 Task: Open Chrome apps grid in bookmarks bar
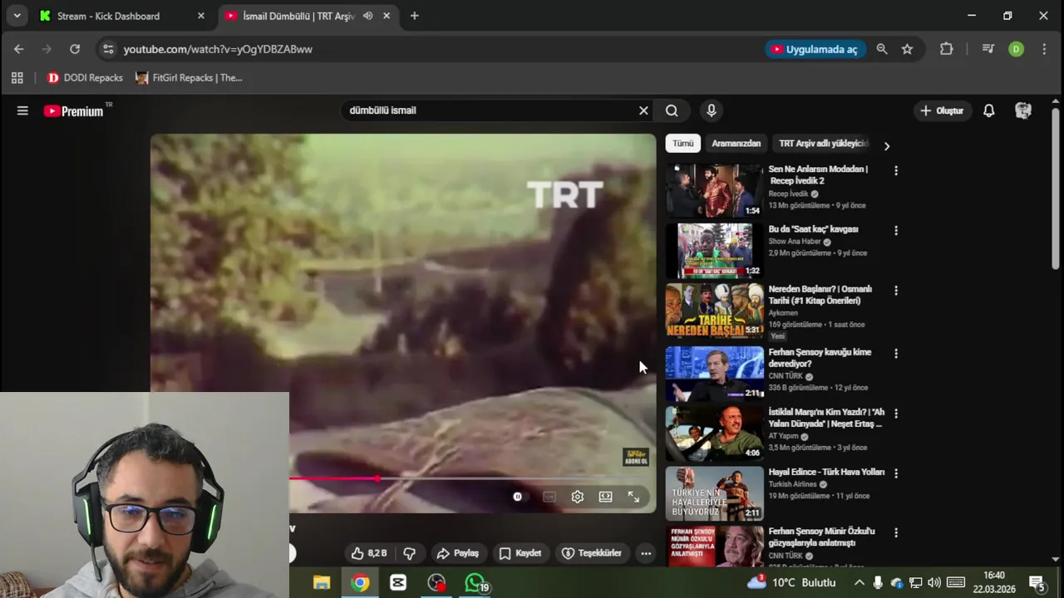tap(17, 78)
